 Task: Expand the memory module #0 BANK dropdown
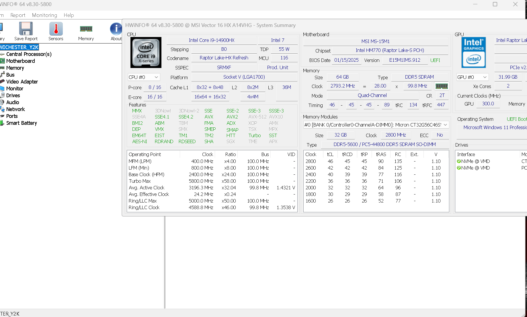pos(376,125)
